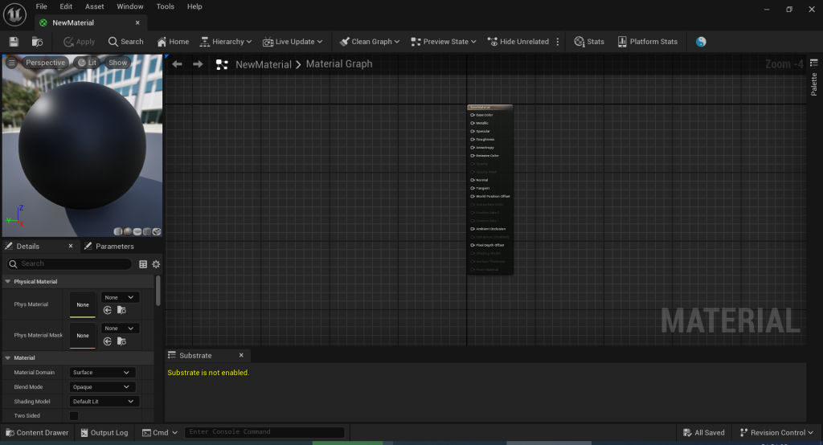Open the Asset menu
The height and width of the screenshot is (445, 823).
[x=94, y=6]
